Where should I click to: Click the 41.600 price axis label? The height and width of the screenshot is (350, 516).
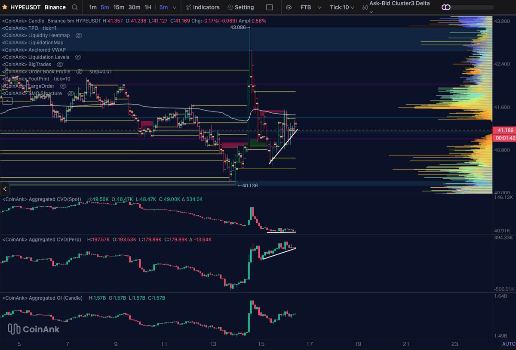(501, 107)
